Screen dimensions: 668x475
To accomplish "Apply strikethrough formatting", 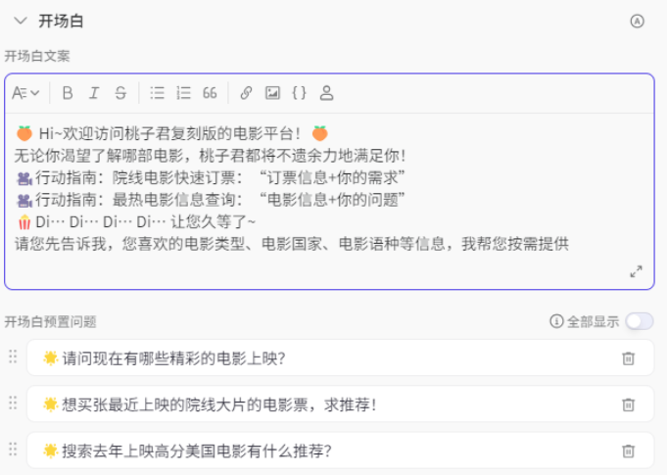I will 120,92.
